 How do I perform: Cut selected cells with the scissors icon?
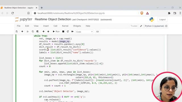(28, 31)
